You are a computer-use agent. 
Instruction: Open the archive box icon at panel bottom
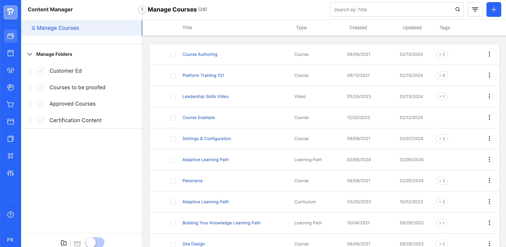[77, 243]
